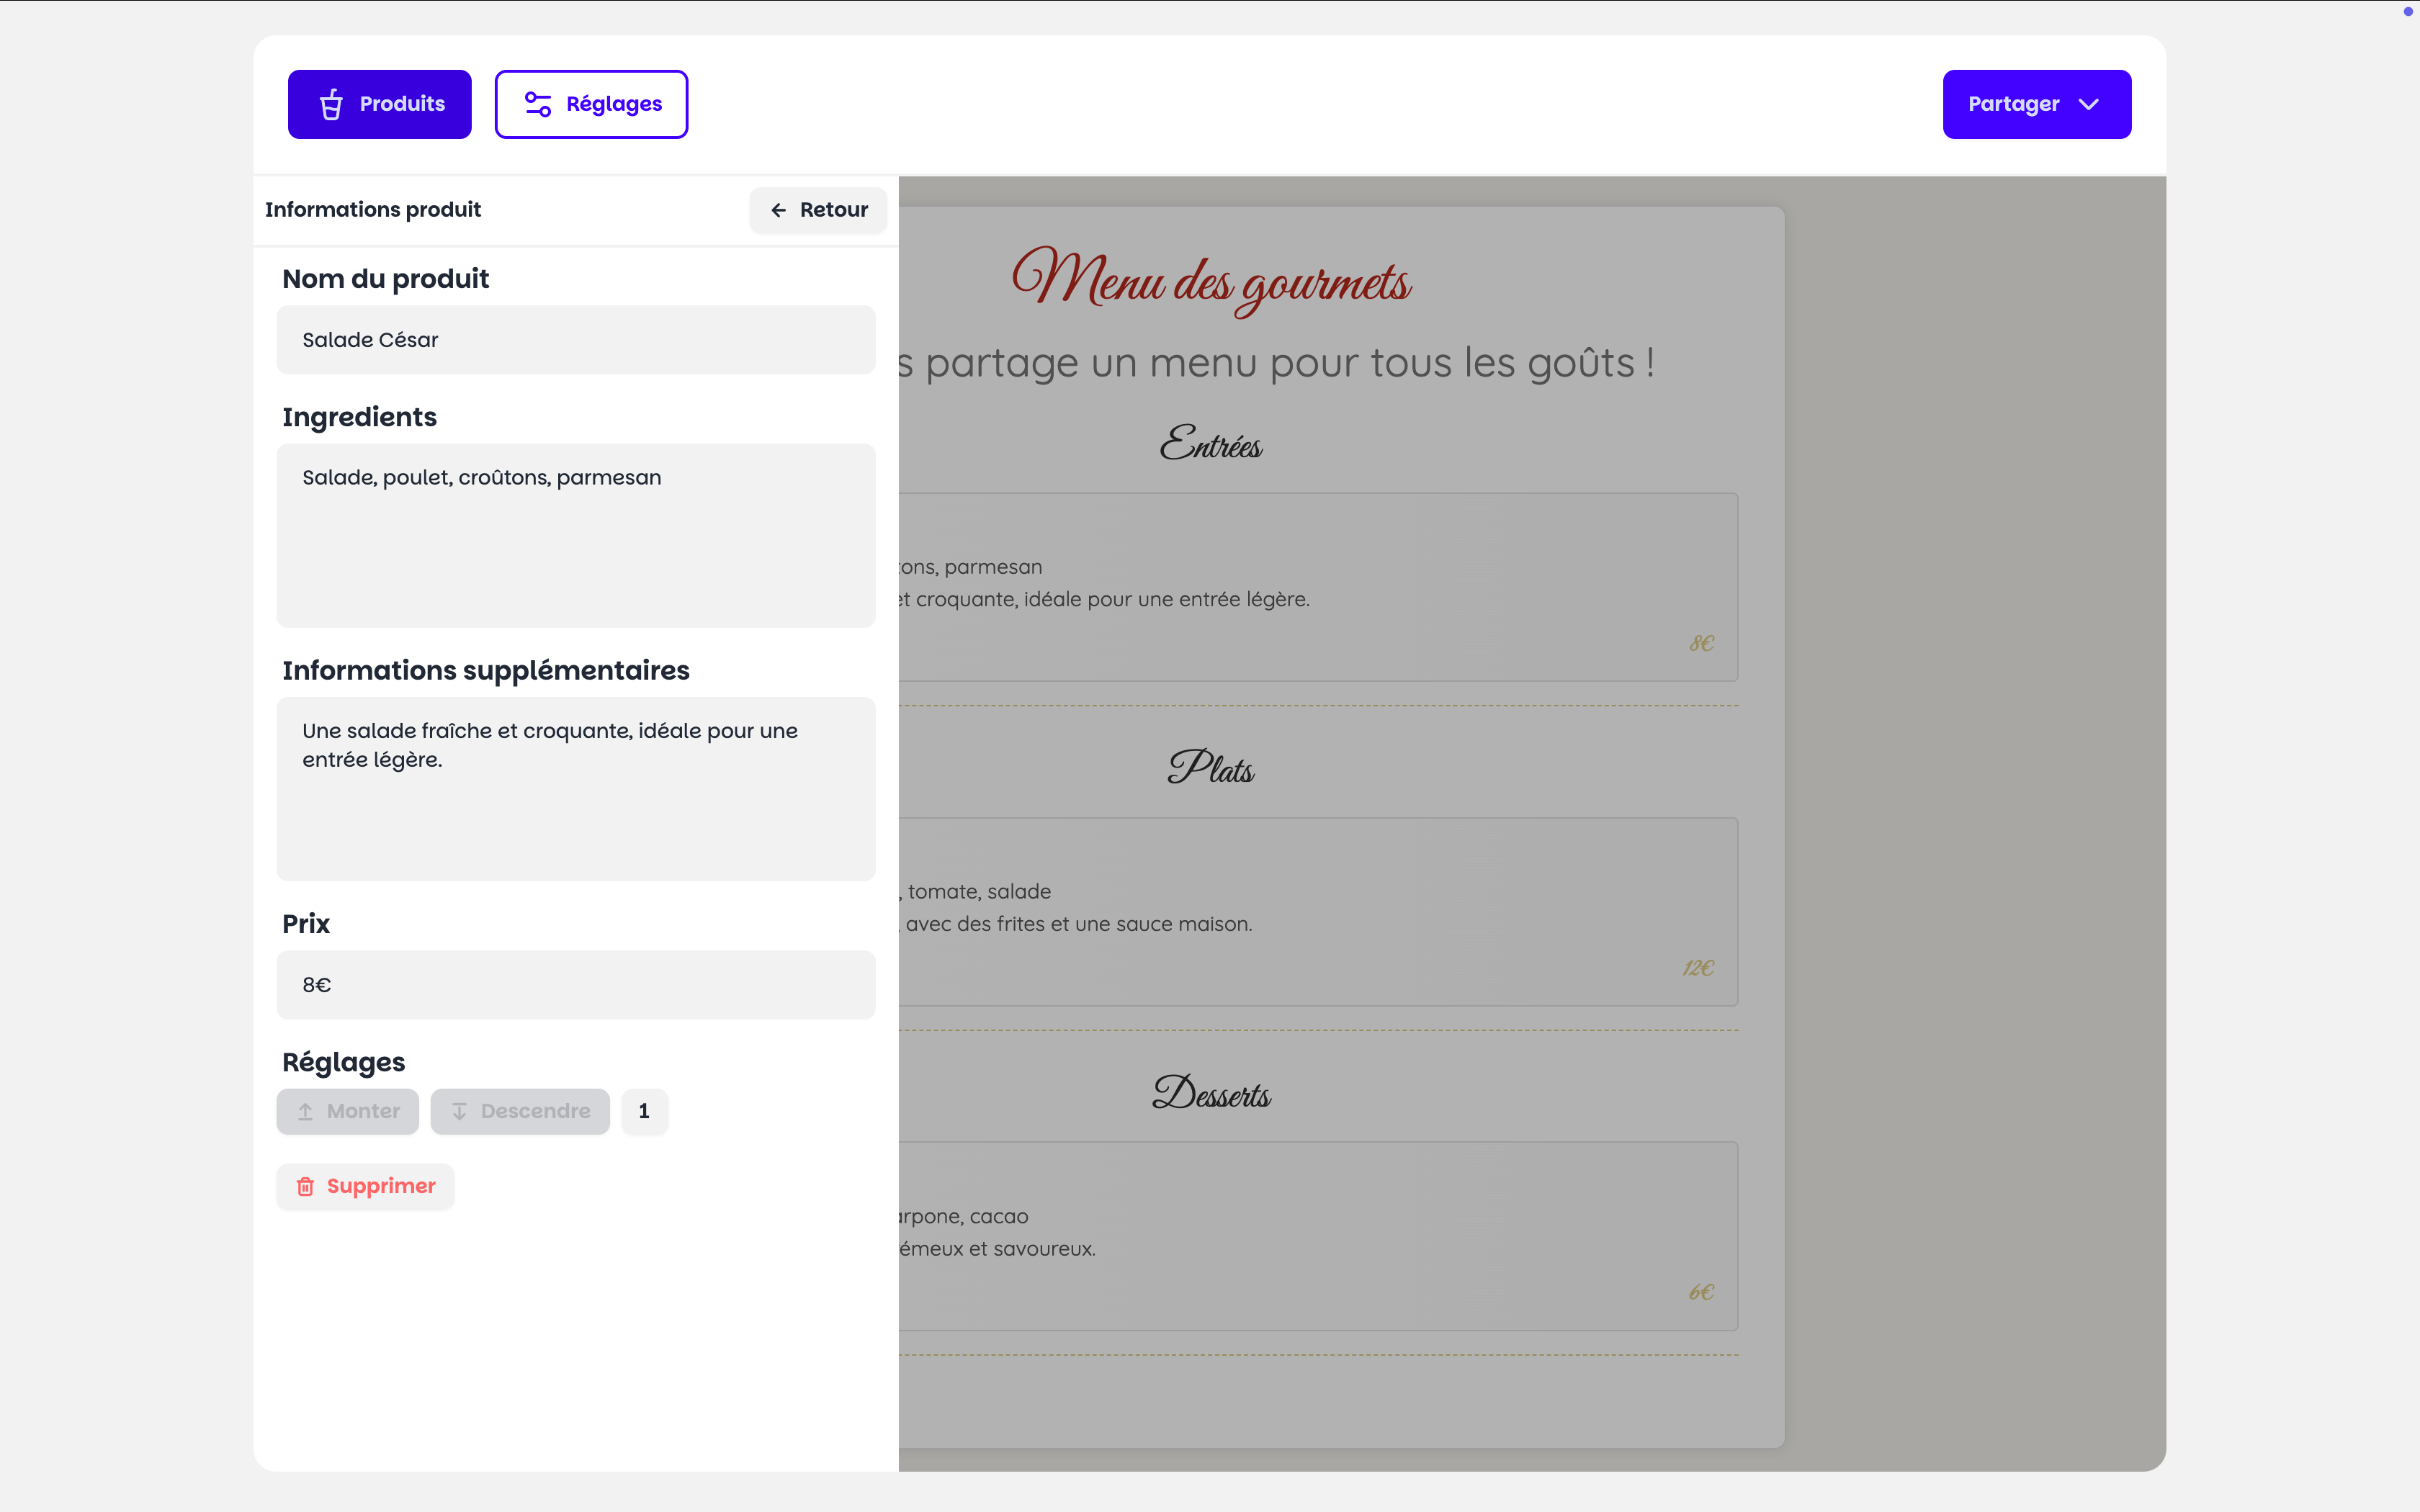Image resolution: width=2420 pixels, height=1512 pixels.
Task: Click the Informations produit panel title
Action: (373, 209)
